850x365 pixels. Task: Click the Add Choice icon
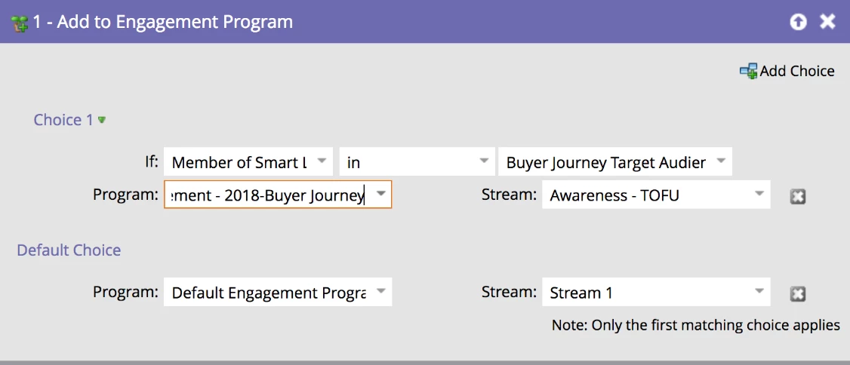coord(747,72)
